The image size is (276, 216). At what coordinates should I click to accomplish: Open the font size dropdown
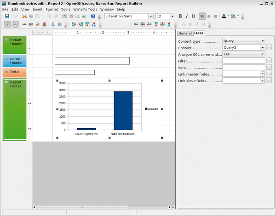click(172, 16)
